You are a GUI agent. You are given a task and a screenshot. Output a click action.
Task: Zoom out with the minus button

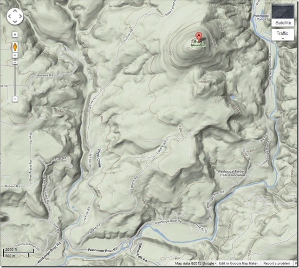pyautogui.click(x=15, y=99)
